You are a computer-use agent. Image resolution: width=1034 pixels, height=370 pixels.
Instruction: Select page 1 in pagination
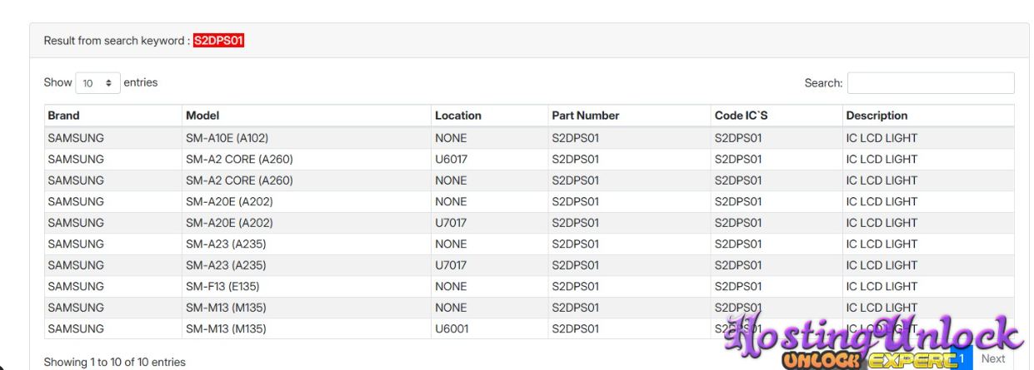[961, 358]
